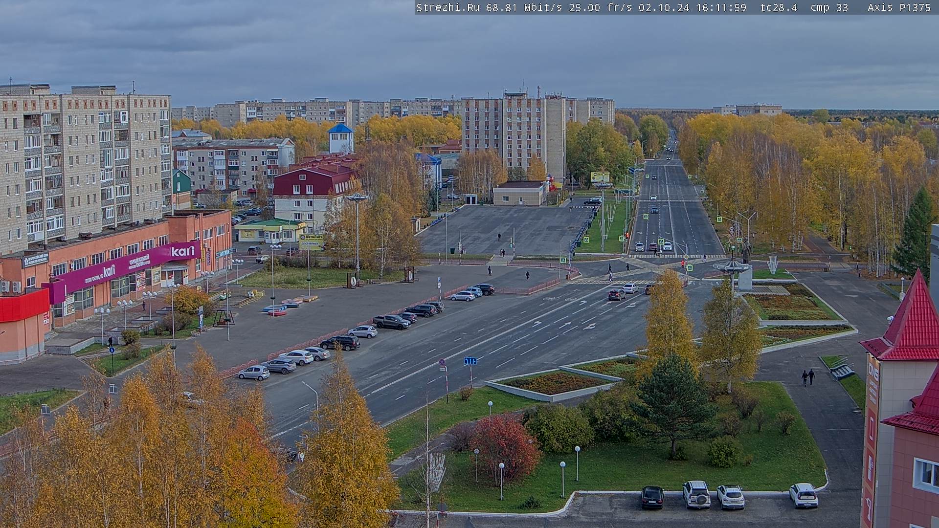Click the "25.00 fr/s" frame rate value
Screen dimensions: 939x528
click(601, 7)
